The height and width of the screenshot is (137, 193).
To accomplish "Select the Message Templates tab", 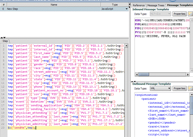I will 179,5.
